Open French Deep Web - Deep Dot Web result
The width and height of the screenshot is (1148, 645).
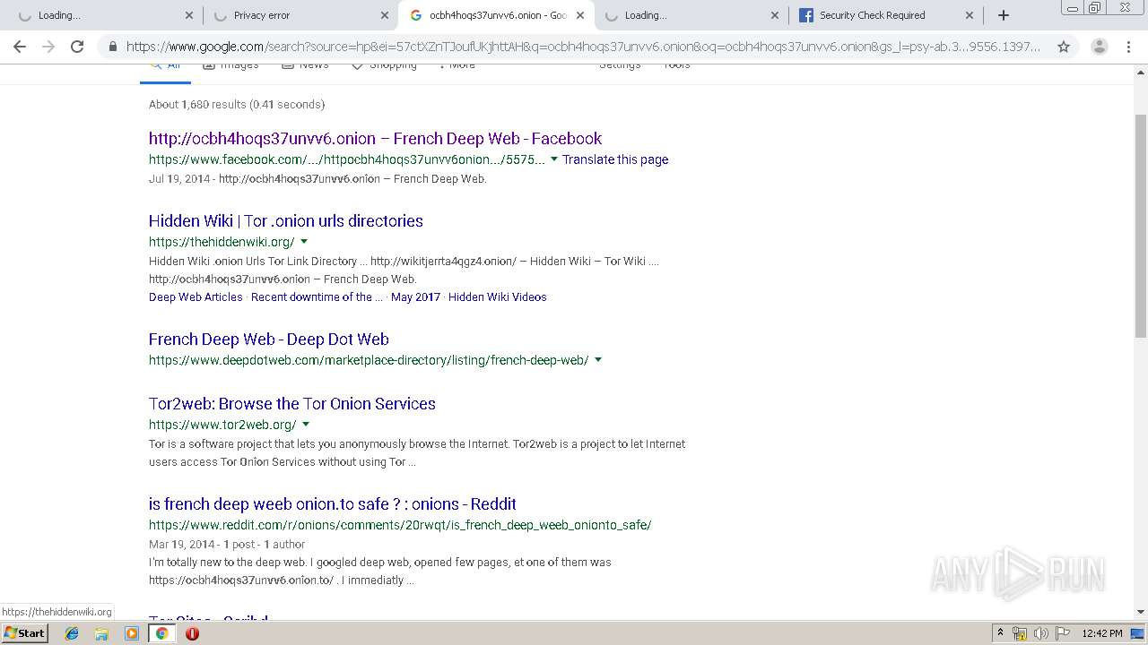268,340
